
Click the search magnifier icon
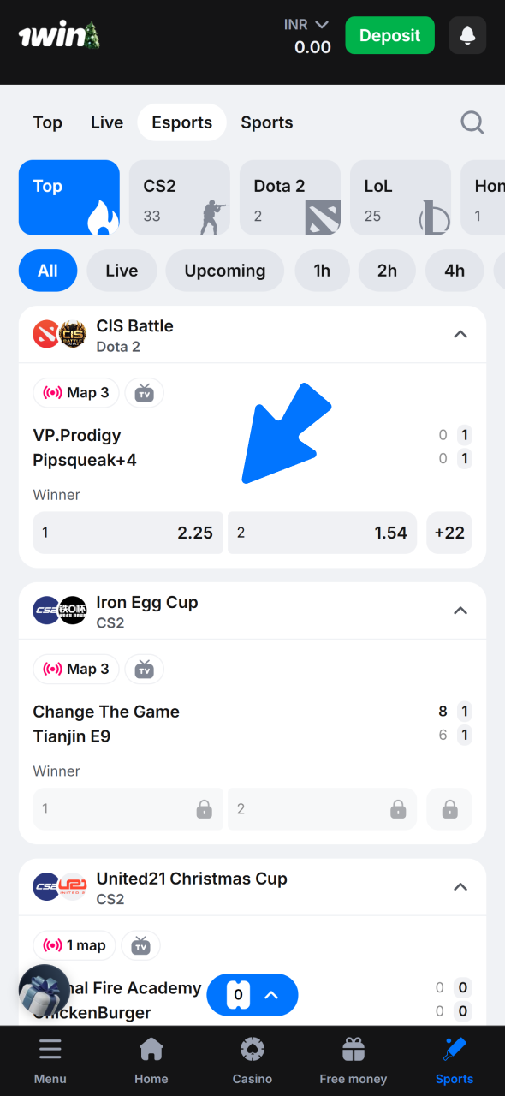(x=472, y=122)
